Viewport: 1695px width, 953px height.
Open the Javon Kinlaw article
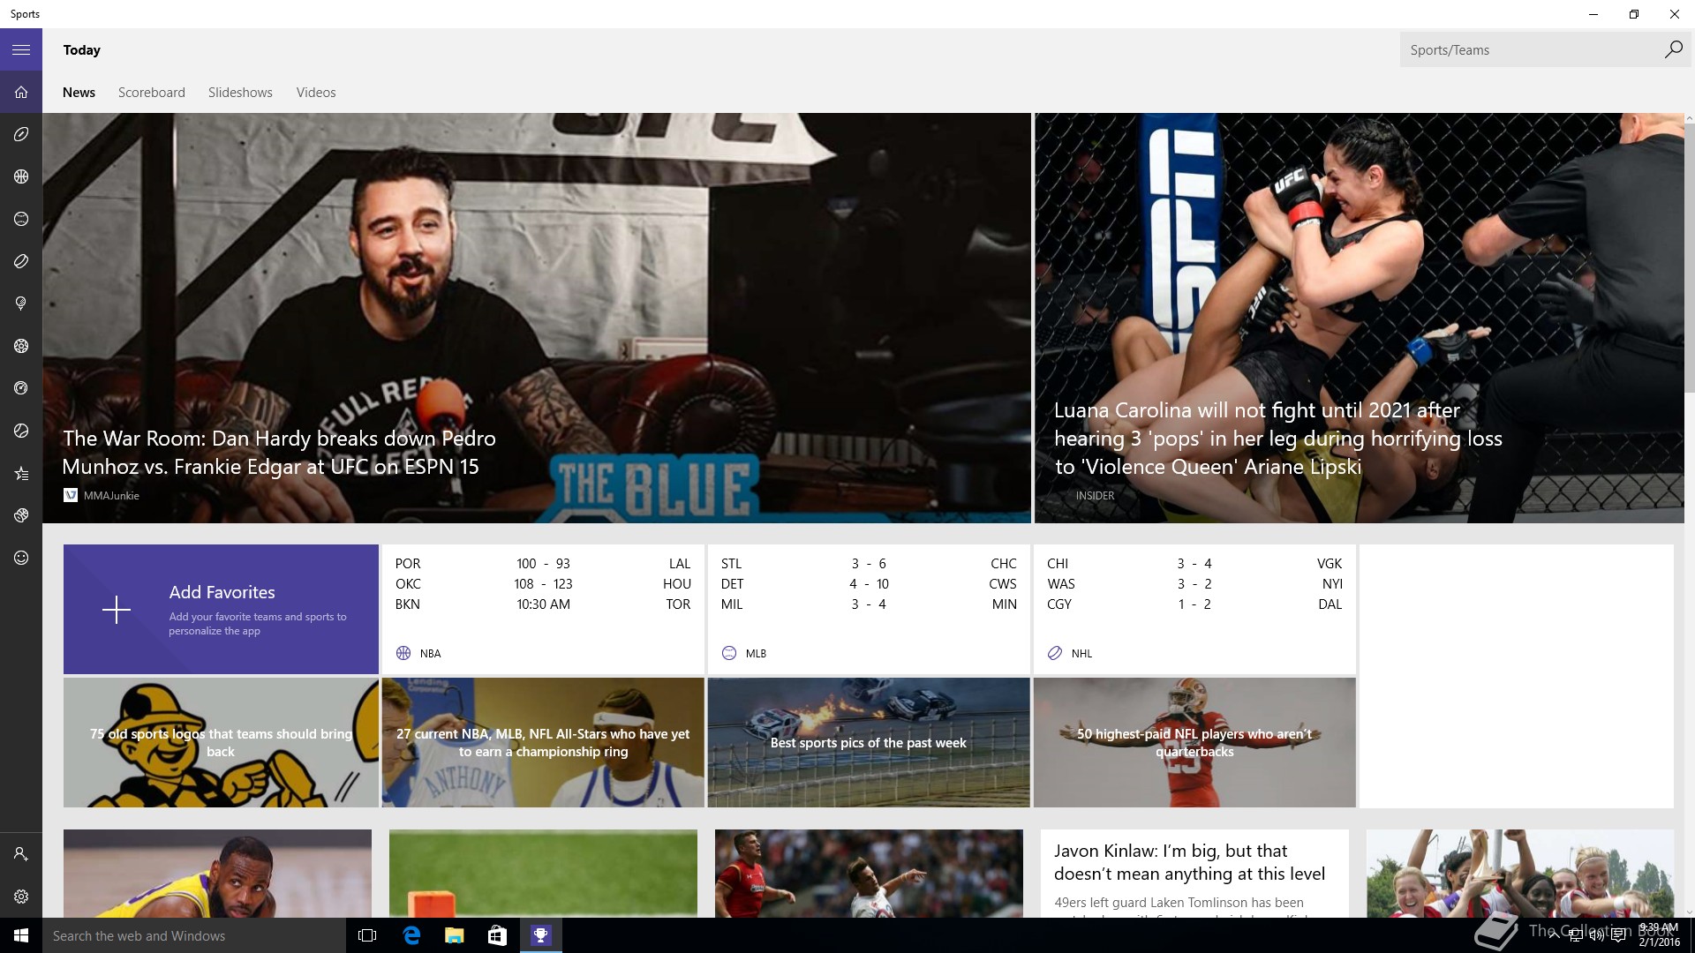point(1194,873)
